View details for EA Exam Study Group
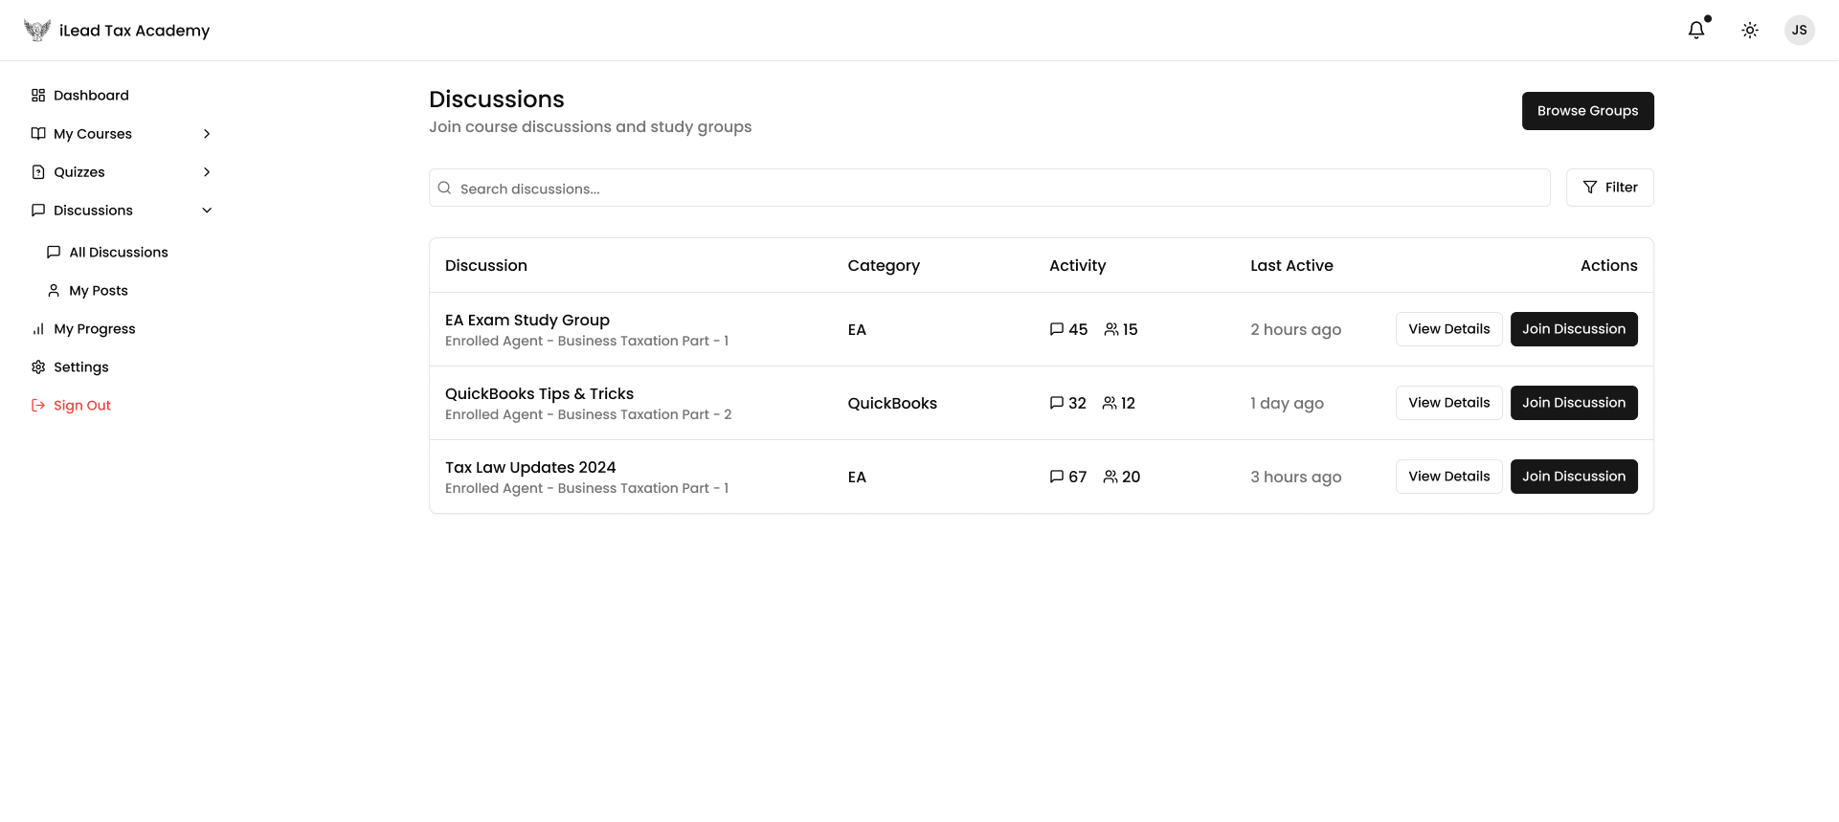Image resolution: width=1839 pixels, height=822 pixels. point(1448,329)
